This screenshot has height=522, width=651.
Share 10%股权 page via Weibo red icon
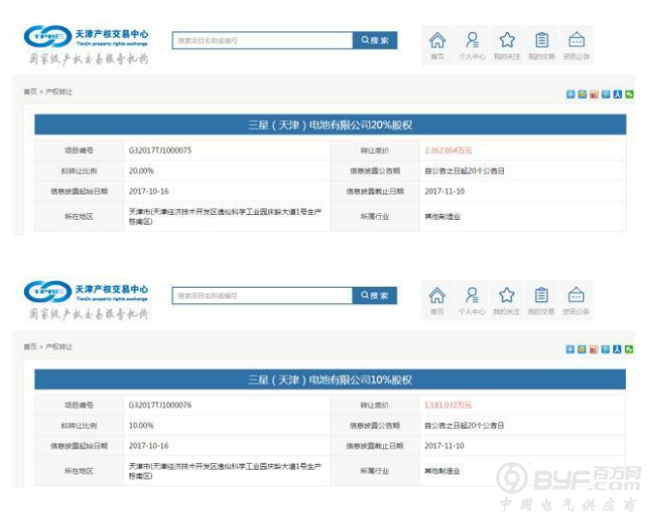tap(594, 350)
